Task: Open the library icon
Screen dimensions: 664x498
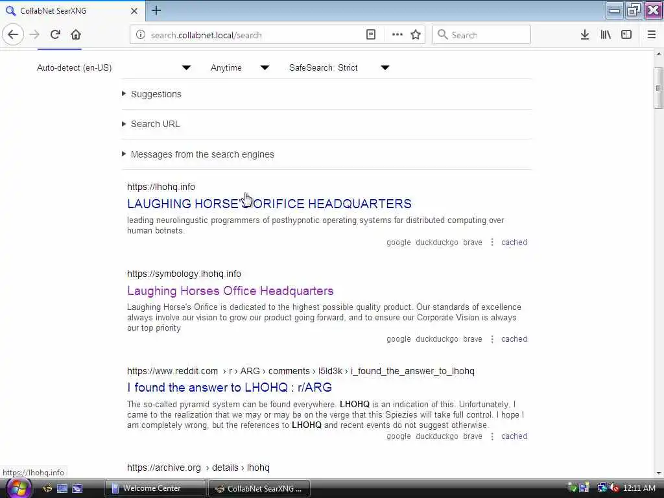Action: click(x=606, y=35)
